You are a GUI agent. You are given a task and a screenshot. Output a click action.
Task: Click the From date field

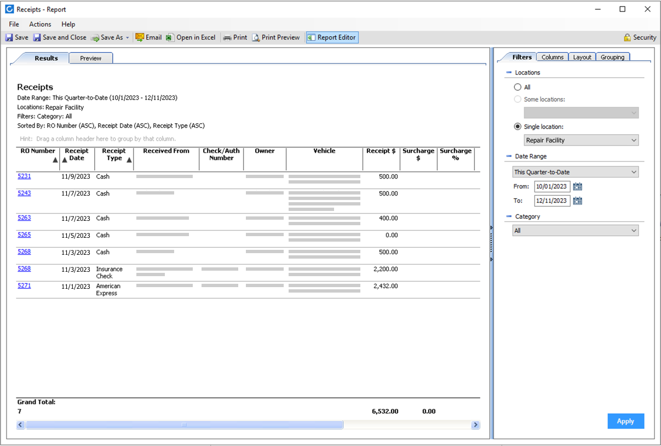tap(552, 186)
